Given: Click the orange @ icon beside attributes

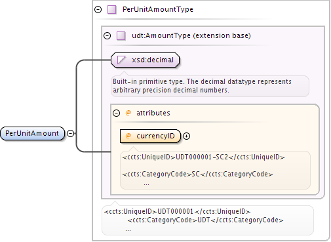Looking at the screenshot, I should point(128,113).
